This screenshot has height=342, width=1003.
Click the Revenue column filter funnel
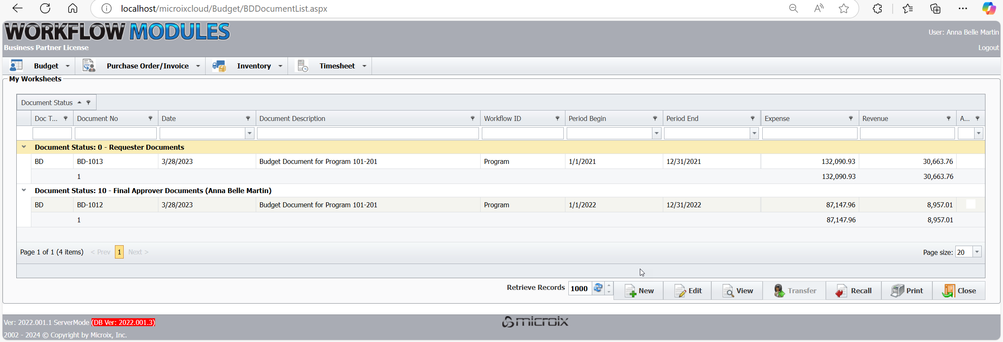[949, 119]
